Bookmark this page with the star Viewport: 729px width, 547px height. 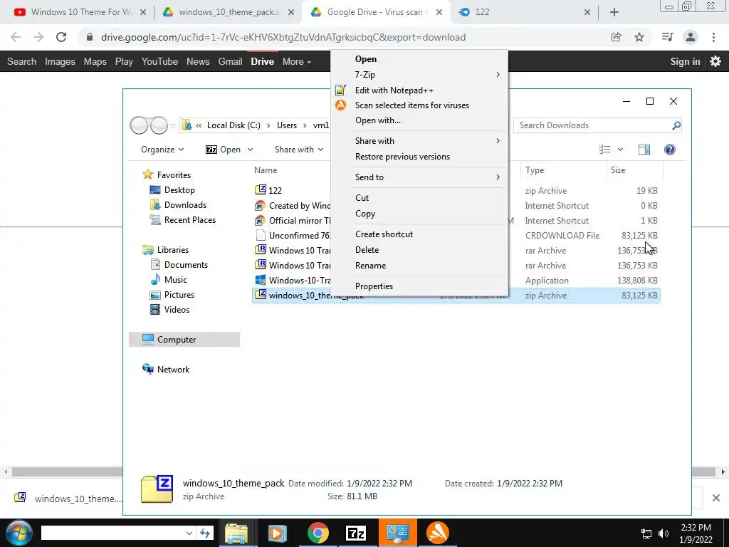tap(639, 37)
